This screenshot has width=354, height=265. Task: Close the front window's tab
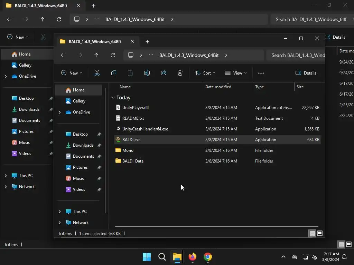[132, 41]
